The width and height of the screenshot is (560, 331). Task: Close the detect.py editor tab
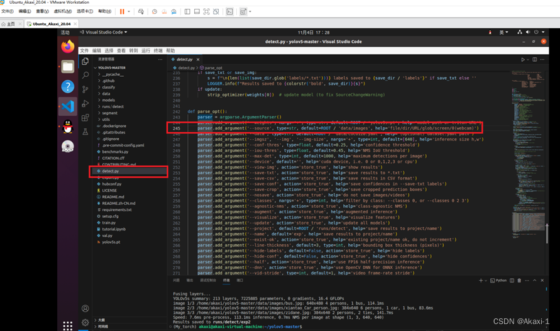[198, 59]
